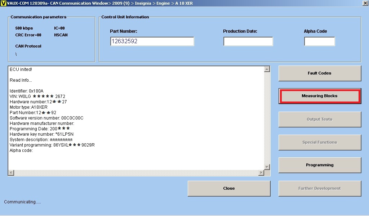Click the log's scroll right arrow
Image resolution: width=369 pixels, height=216 pixels.
pyautogui.click(x=261, y=173)
